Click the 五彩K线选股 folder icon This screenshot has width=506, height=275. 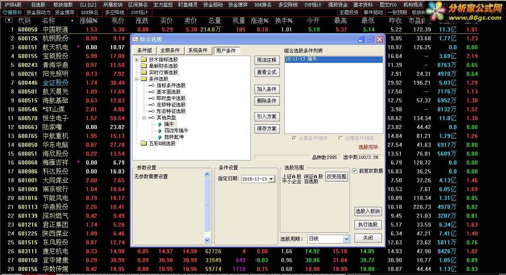144,144
